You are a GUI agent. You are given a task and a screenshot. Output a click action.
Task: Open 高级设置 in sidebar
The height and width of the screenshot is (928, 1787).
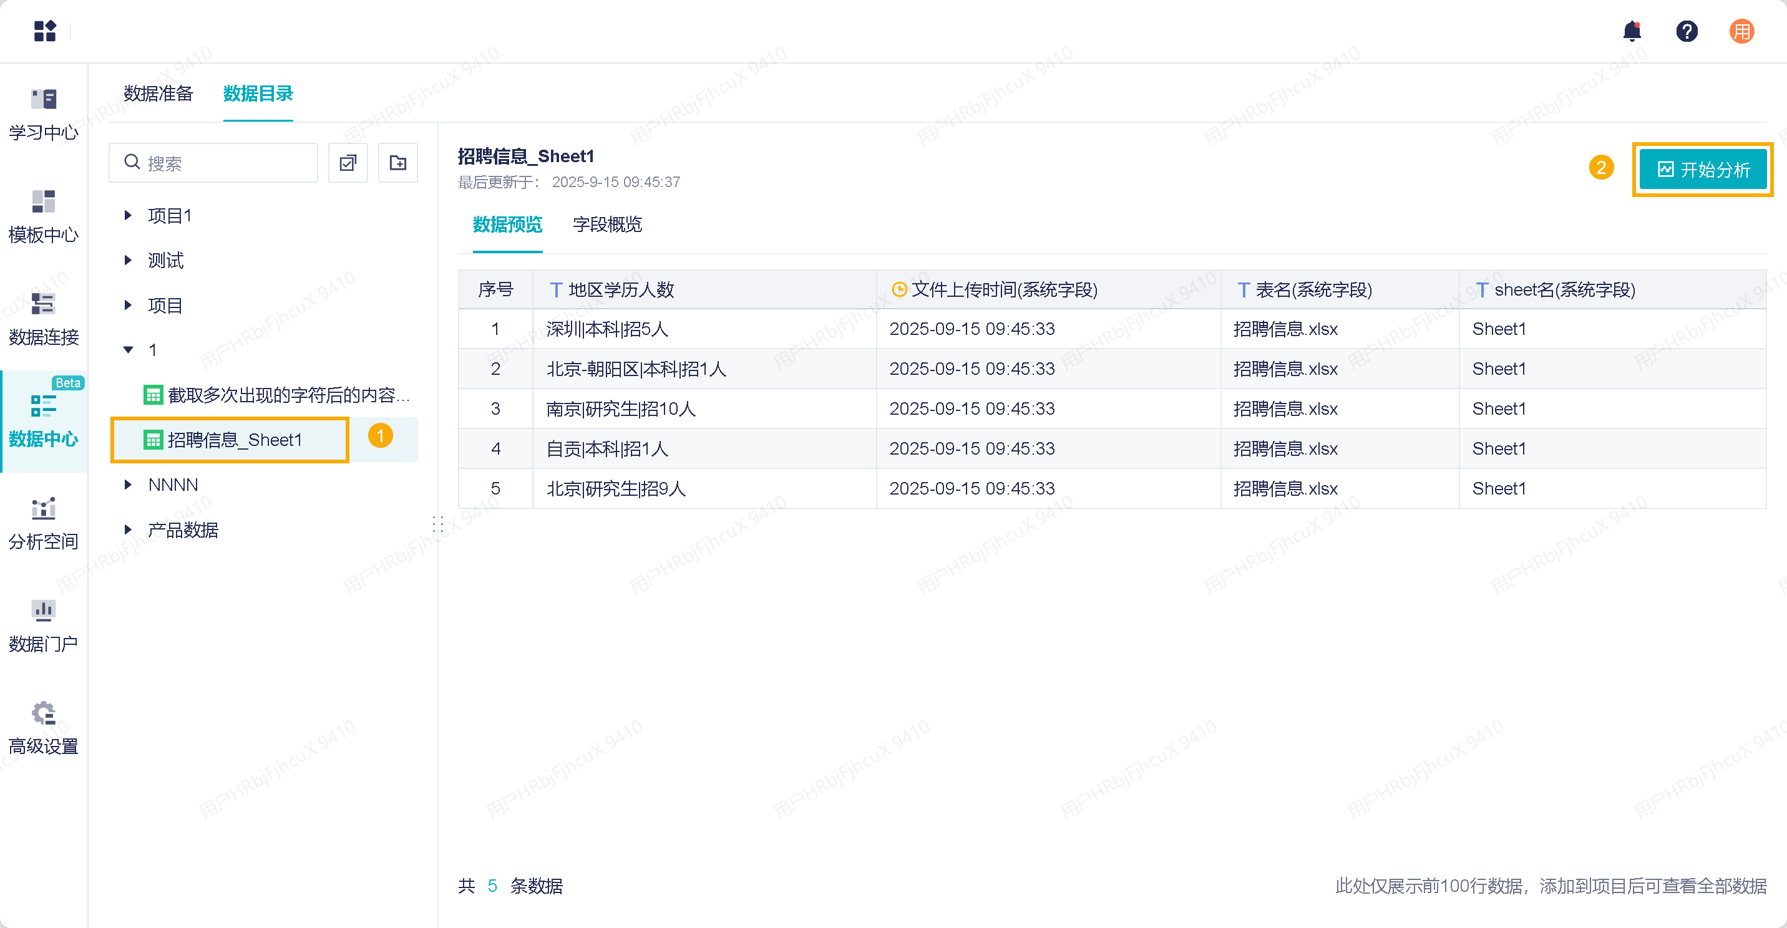tap(44, 728)
